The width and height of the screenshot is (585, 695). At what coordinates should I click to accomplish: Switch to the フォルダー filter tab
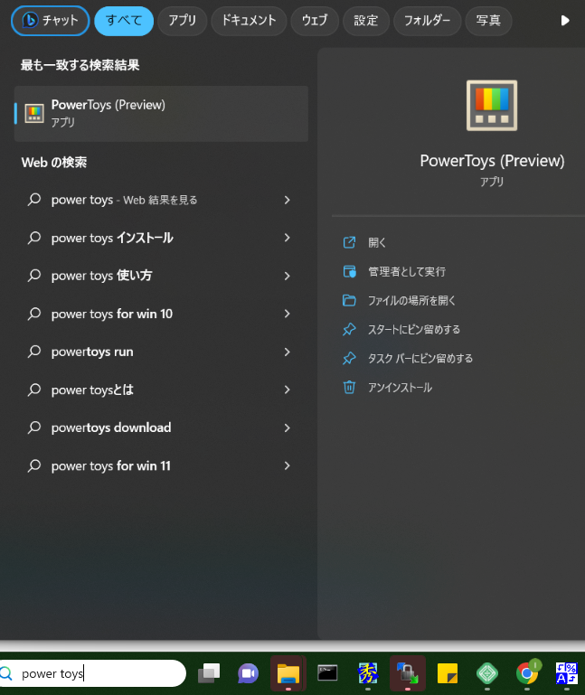(x=427, y=21)
